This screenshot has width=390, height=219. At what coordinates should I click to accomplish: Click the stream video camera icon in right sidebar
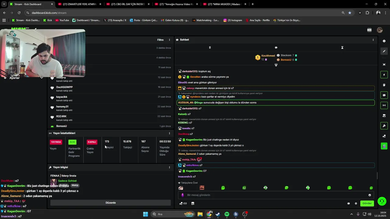[x=384, y=116]
